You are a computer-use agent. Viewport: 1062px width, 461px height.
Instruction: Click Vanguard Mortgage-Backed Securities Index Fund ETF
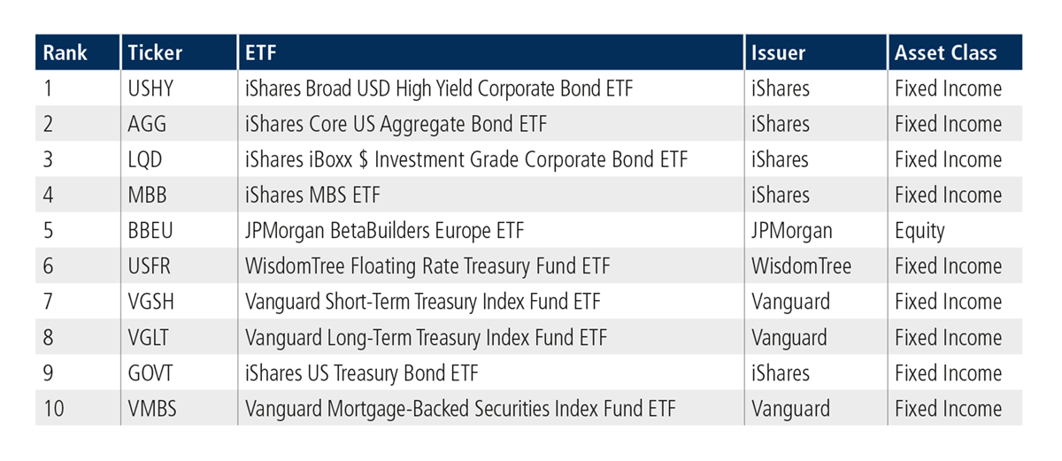tap(460, 409)
